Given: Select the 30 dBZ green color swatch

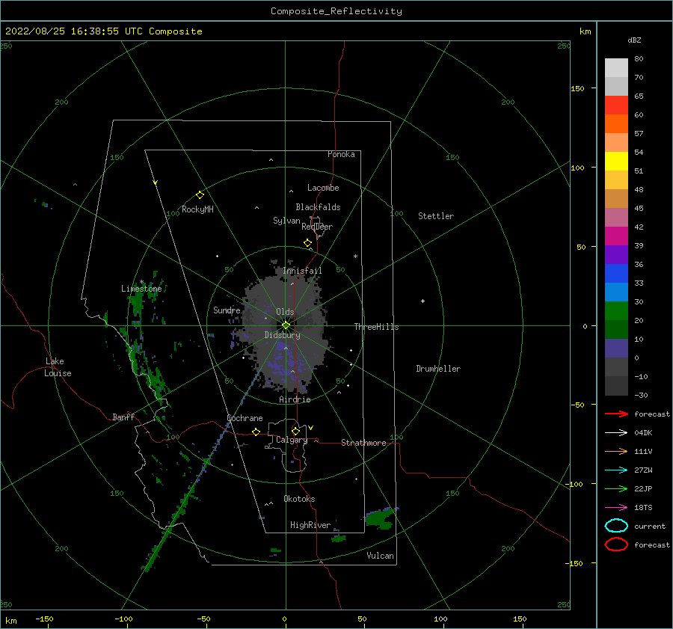Looking at the screenshot, I should coord(616,310).
